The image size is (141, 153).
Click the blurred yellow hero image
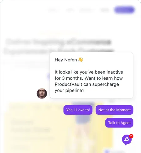pos(59,127)
